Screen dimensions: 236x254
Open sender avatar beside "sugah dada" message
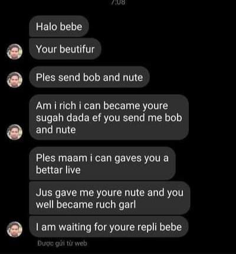click(x=15, y=132)
